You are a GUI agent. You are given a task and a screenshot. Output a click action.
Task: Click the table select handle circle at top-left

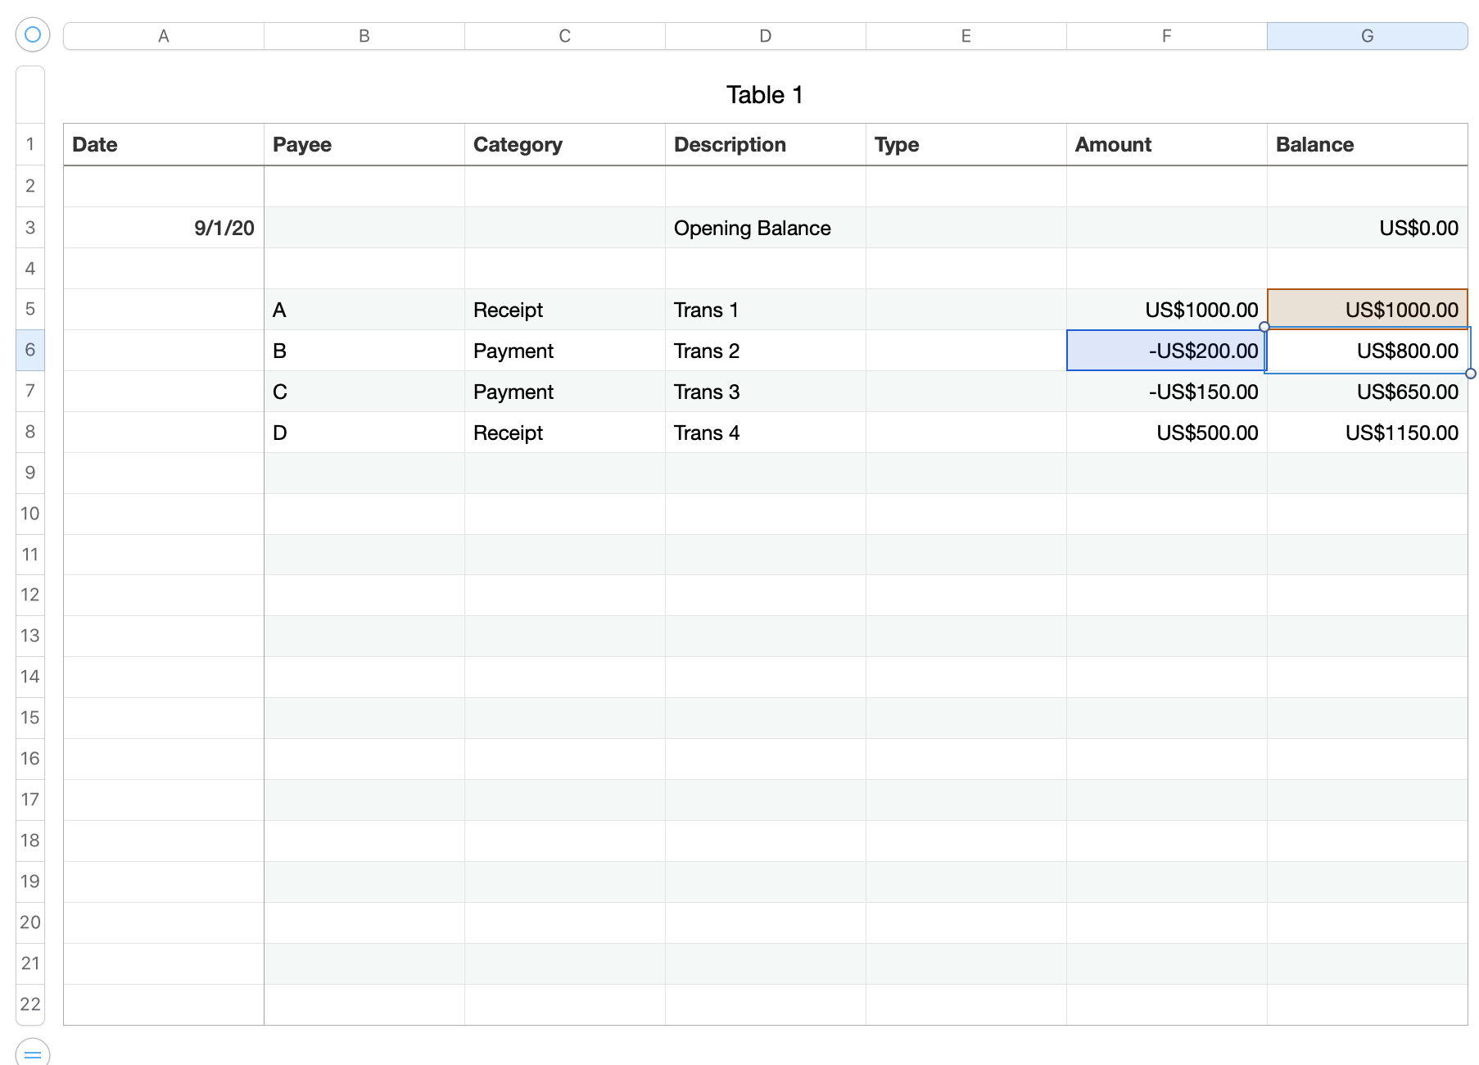click(x=33, y=34)
